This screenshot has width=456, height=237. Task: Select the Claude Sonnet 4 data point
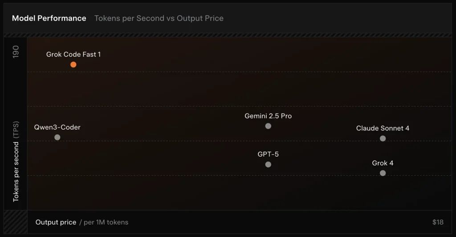click(383, 138)
